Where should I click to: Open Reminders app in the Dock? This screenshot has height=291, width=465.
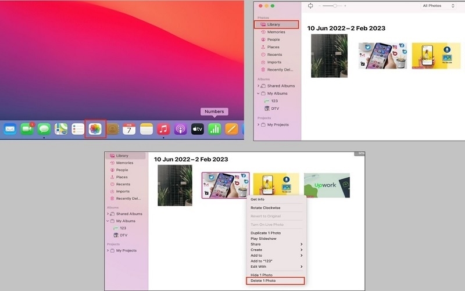[x=78, y=129]
